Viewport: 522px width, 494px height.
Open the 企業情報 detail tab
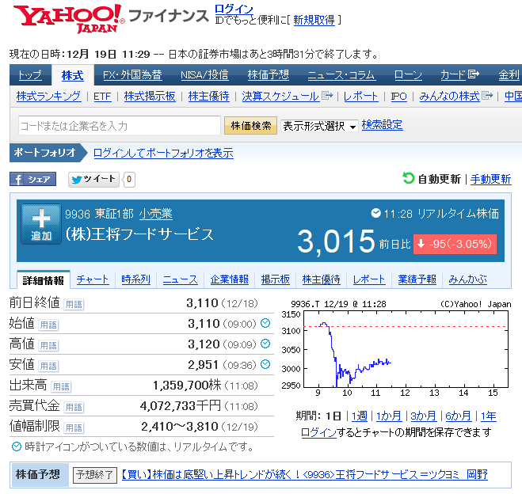point(230,279)
